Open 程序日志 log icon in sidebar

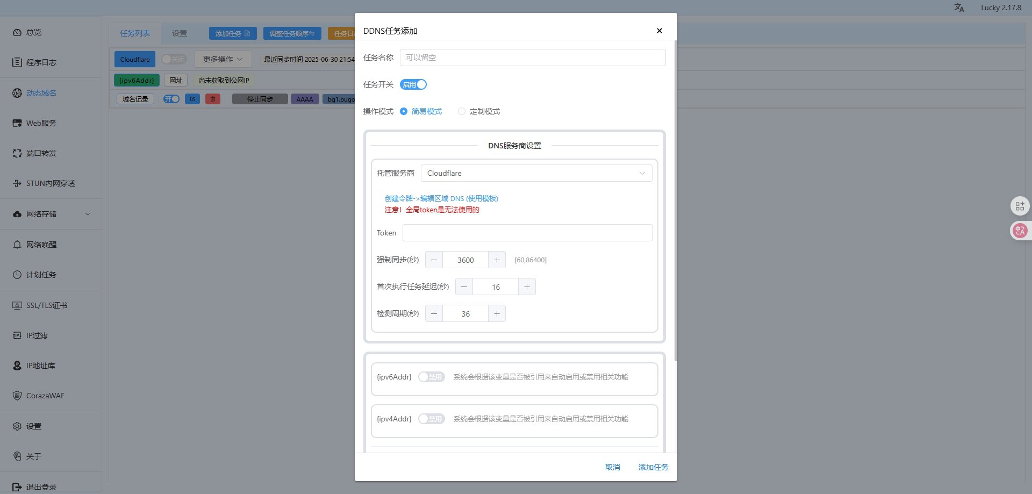pyautogui.click(x=17, y=62)
